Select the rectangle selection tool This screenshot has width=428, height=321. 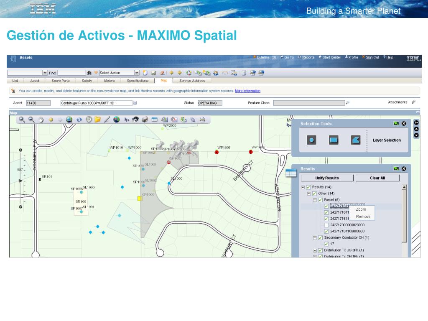point(334,140)
